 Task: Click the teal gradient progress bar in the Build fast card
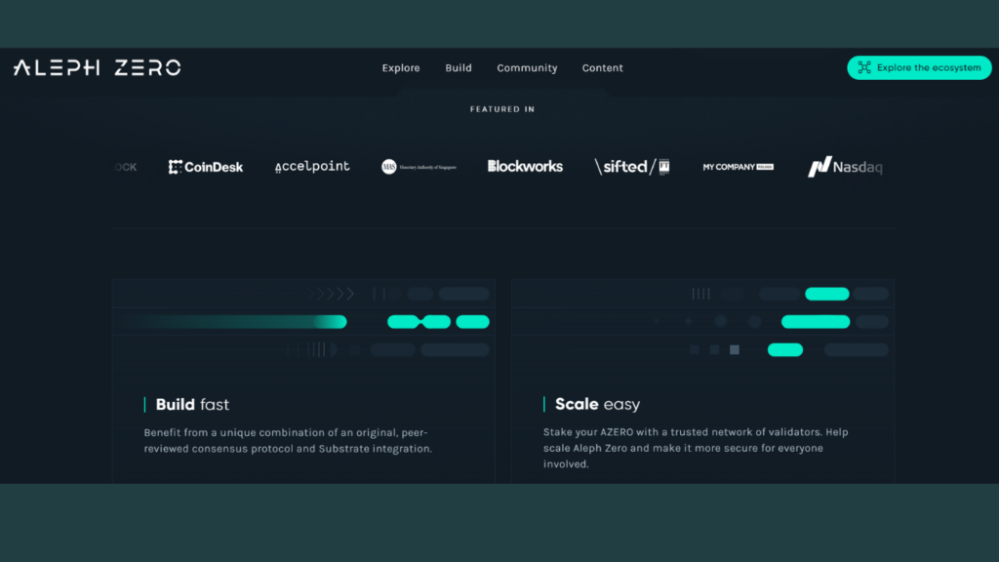point(244,322)
